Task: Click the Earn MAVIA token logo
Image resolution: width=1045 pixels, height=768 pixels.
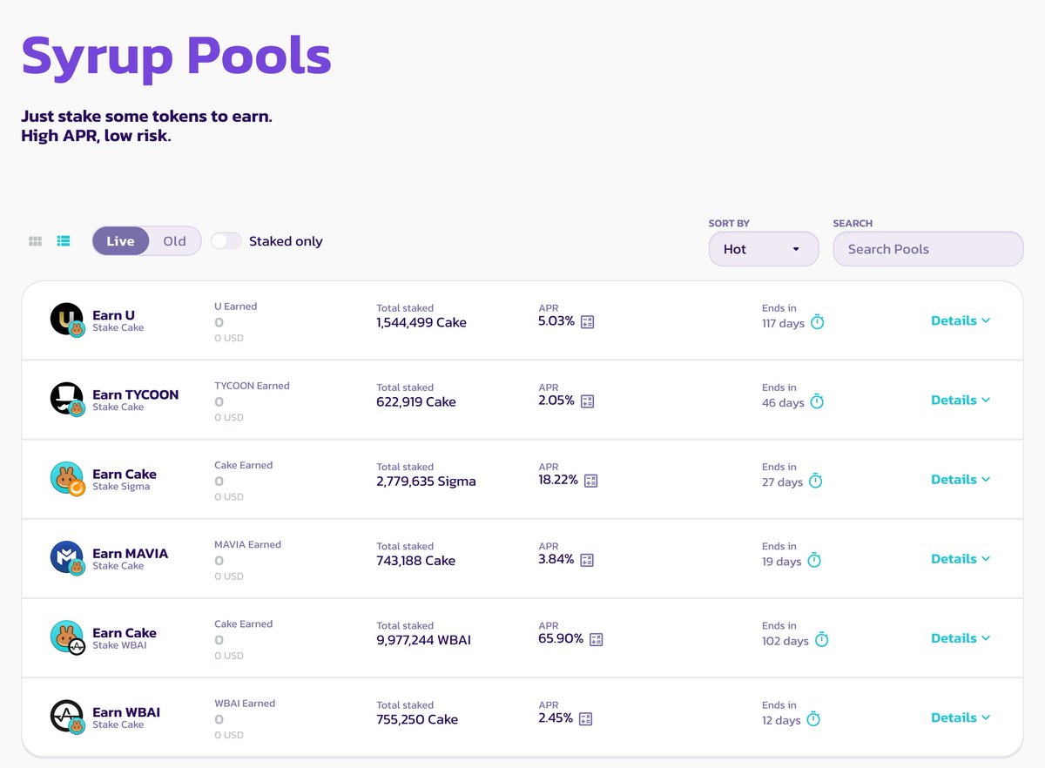Action: click(x=66, y=558)
